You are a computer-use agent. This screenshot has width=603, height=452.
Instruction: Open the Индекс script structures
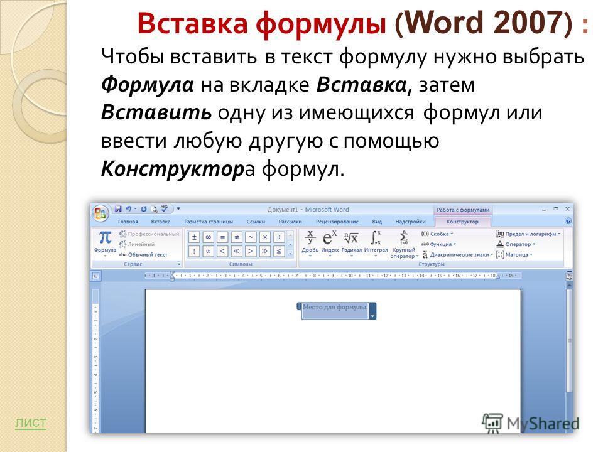tap(330, 244)
